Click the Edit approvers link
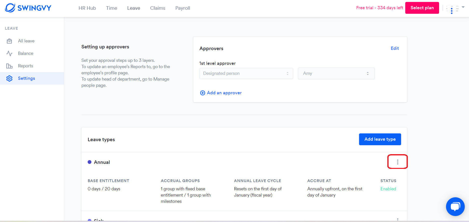 point(395,48)
